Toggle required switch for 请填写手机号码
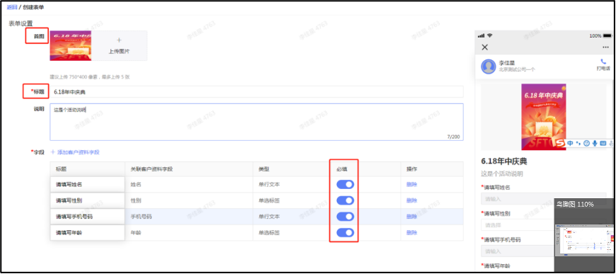 (346, 217)
